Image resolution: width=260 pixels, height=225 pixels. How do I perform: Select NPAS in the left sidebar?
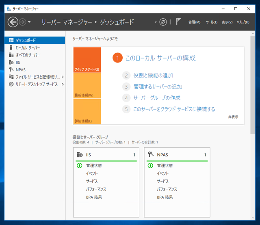click(20, 69)
